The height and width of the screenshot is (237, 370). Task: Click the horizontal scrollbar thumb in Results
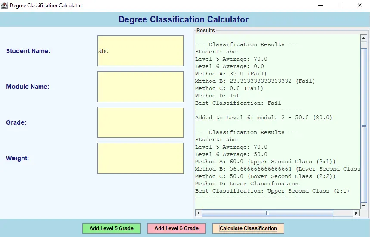267,213
